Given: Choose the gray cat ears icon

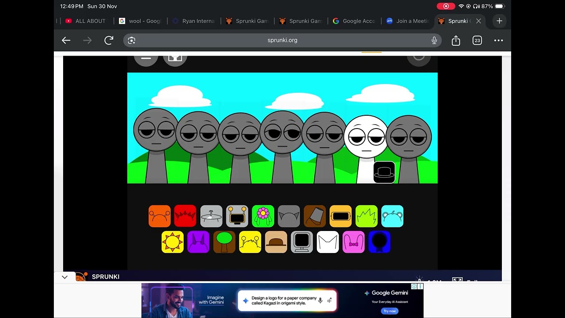Looking at the screenshot, I should coord(289,216).
